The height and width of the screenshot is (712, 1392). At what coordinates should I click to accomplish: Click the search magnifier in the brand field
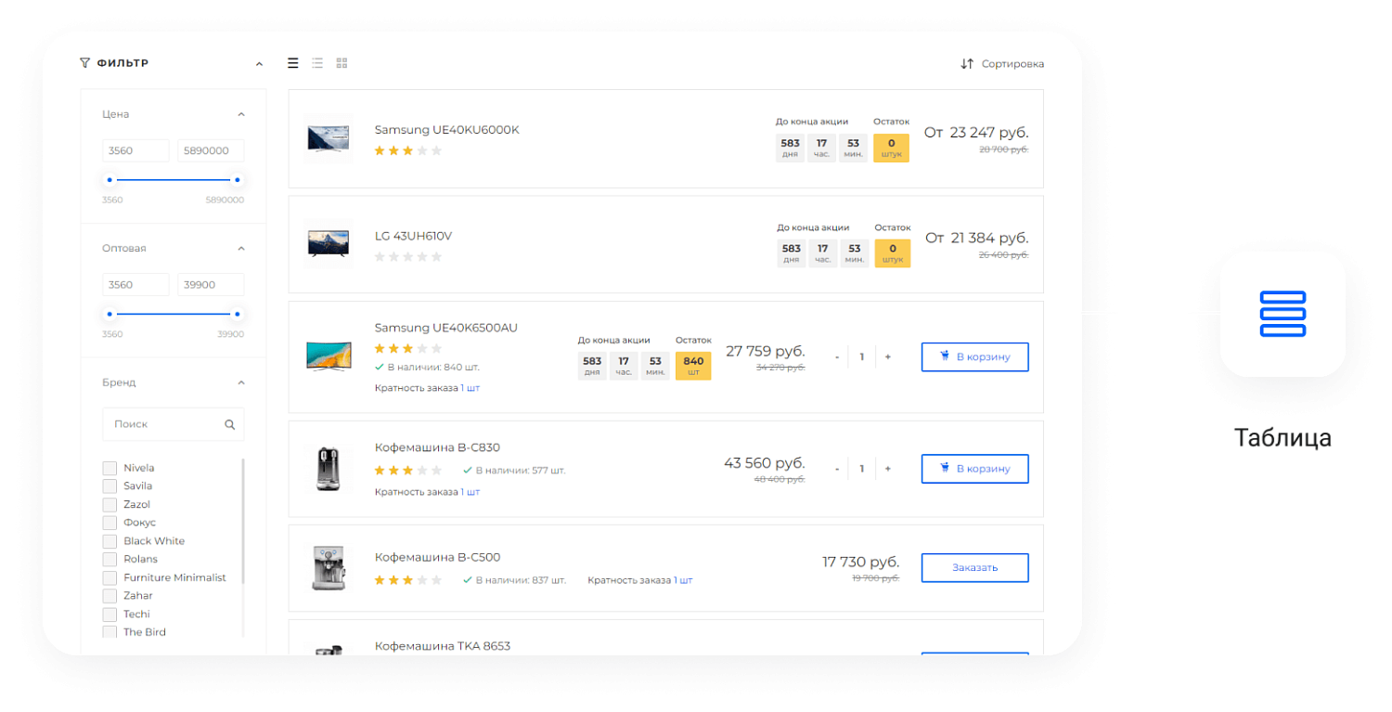229,425
